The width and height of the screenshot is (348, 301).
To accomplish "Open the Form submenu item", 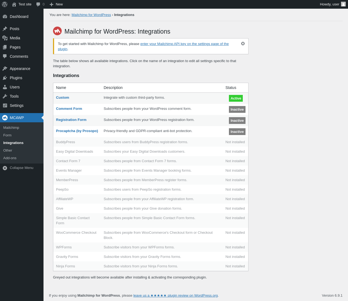I will coord(7,135).
